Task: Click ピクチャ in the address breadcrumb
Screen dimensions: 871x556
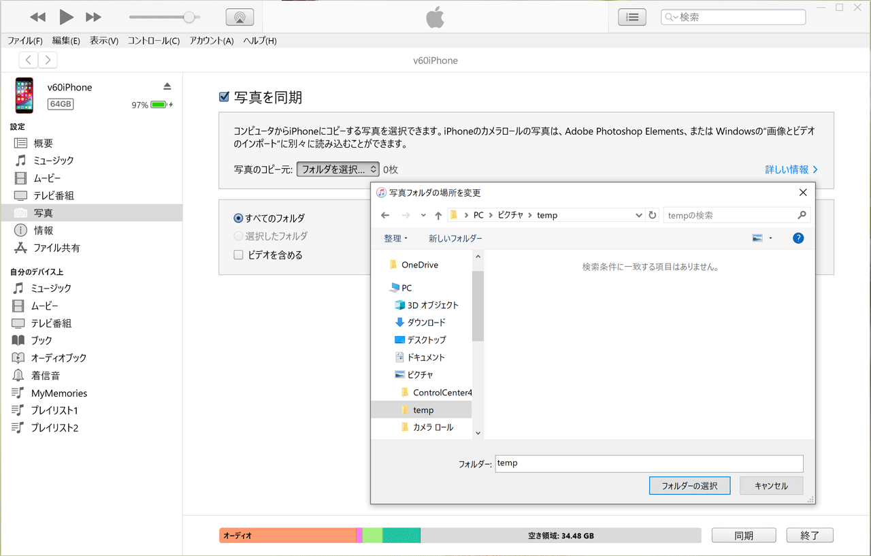Action: [x=510, y=215]
